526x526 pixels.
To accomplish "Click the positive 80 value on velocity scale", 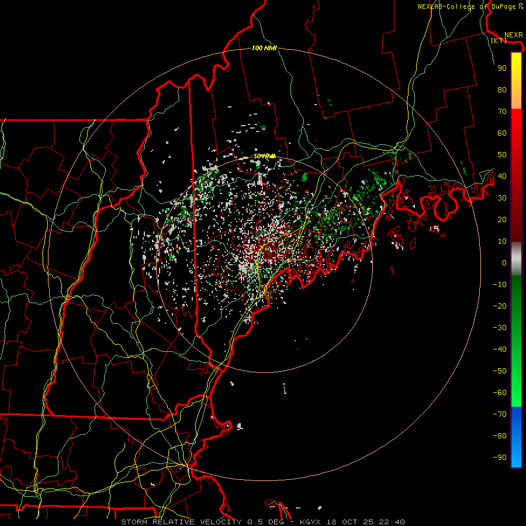I will coord(502,89).
